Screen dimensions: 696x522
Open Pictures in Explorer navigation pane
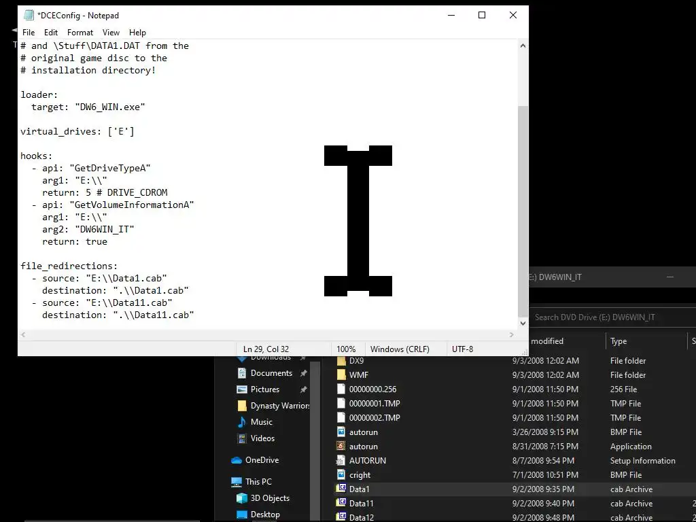[264, 389]
